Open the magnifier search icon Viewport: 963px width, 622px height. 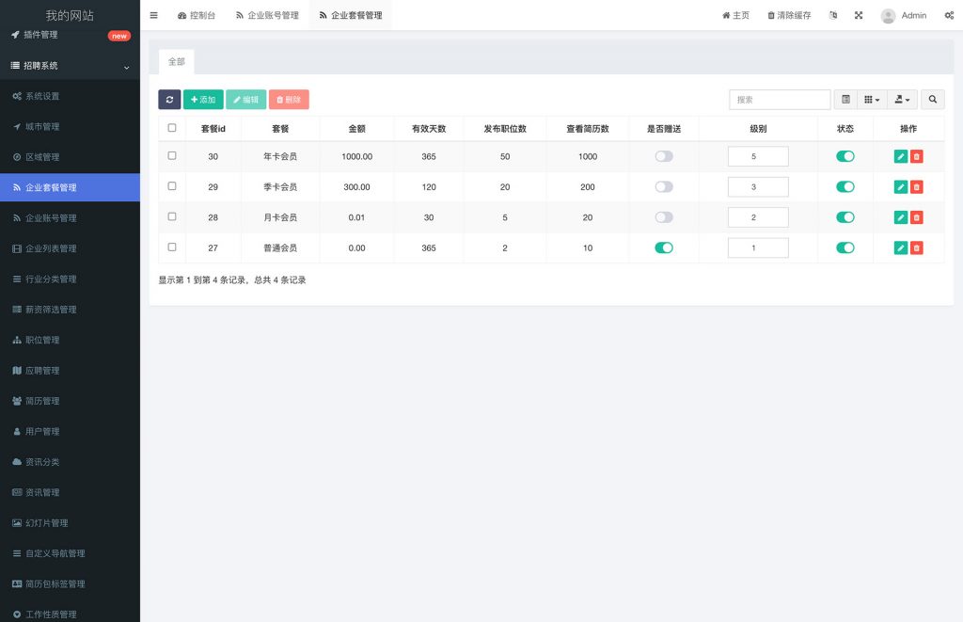point(931,99)
